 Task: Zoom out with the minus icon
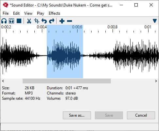point(69,21)
